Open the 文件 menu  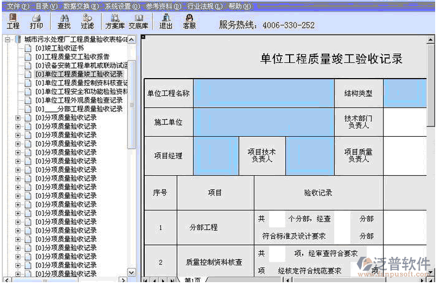tap(18, 6)
